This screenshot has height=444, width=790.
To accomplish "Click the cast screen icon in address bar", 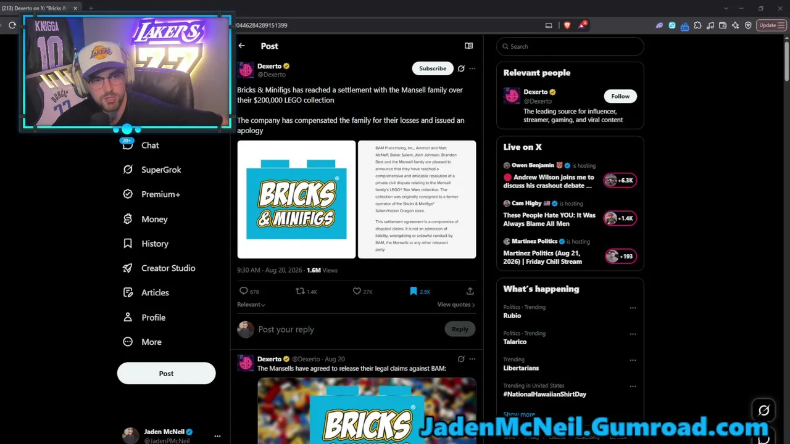I will tap(549, 25).
